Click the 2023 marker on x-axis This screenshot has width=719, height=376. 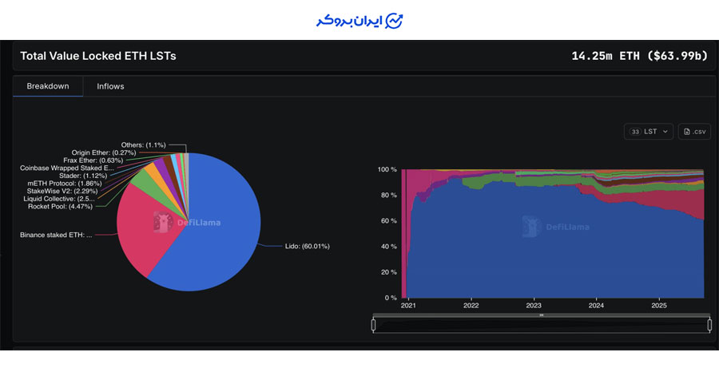click(x=534, y=306)
